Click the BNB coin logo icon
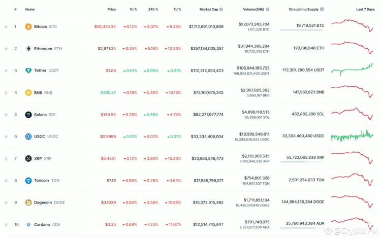 (x=28, y=92)
